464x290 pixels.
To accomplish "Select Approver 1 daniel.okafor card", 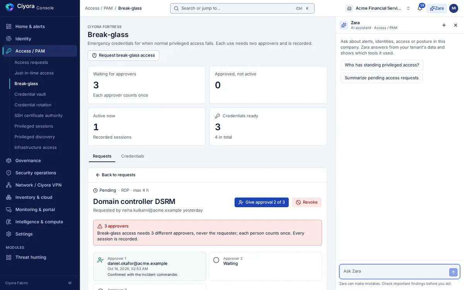I will [150, 266].
